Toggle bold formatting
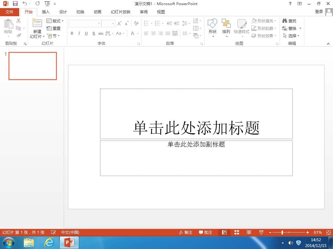Image resolution: width=333 pixels, height=249 pixels. [72, 33]
